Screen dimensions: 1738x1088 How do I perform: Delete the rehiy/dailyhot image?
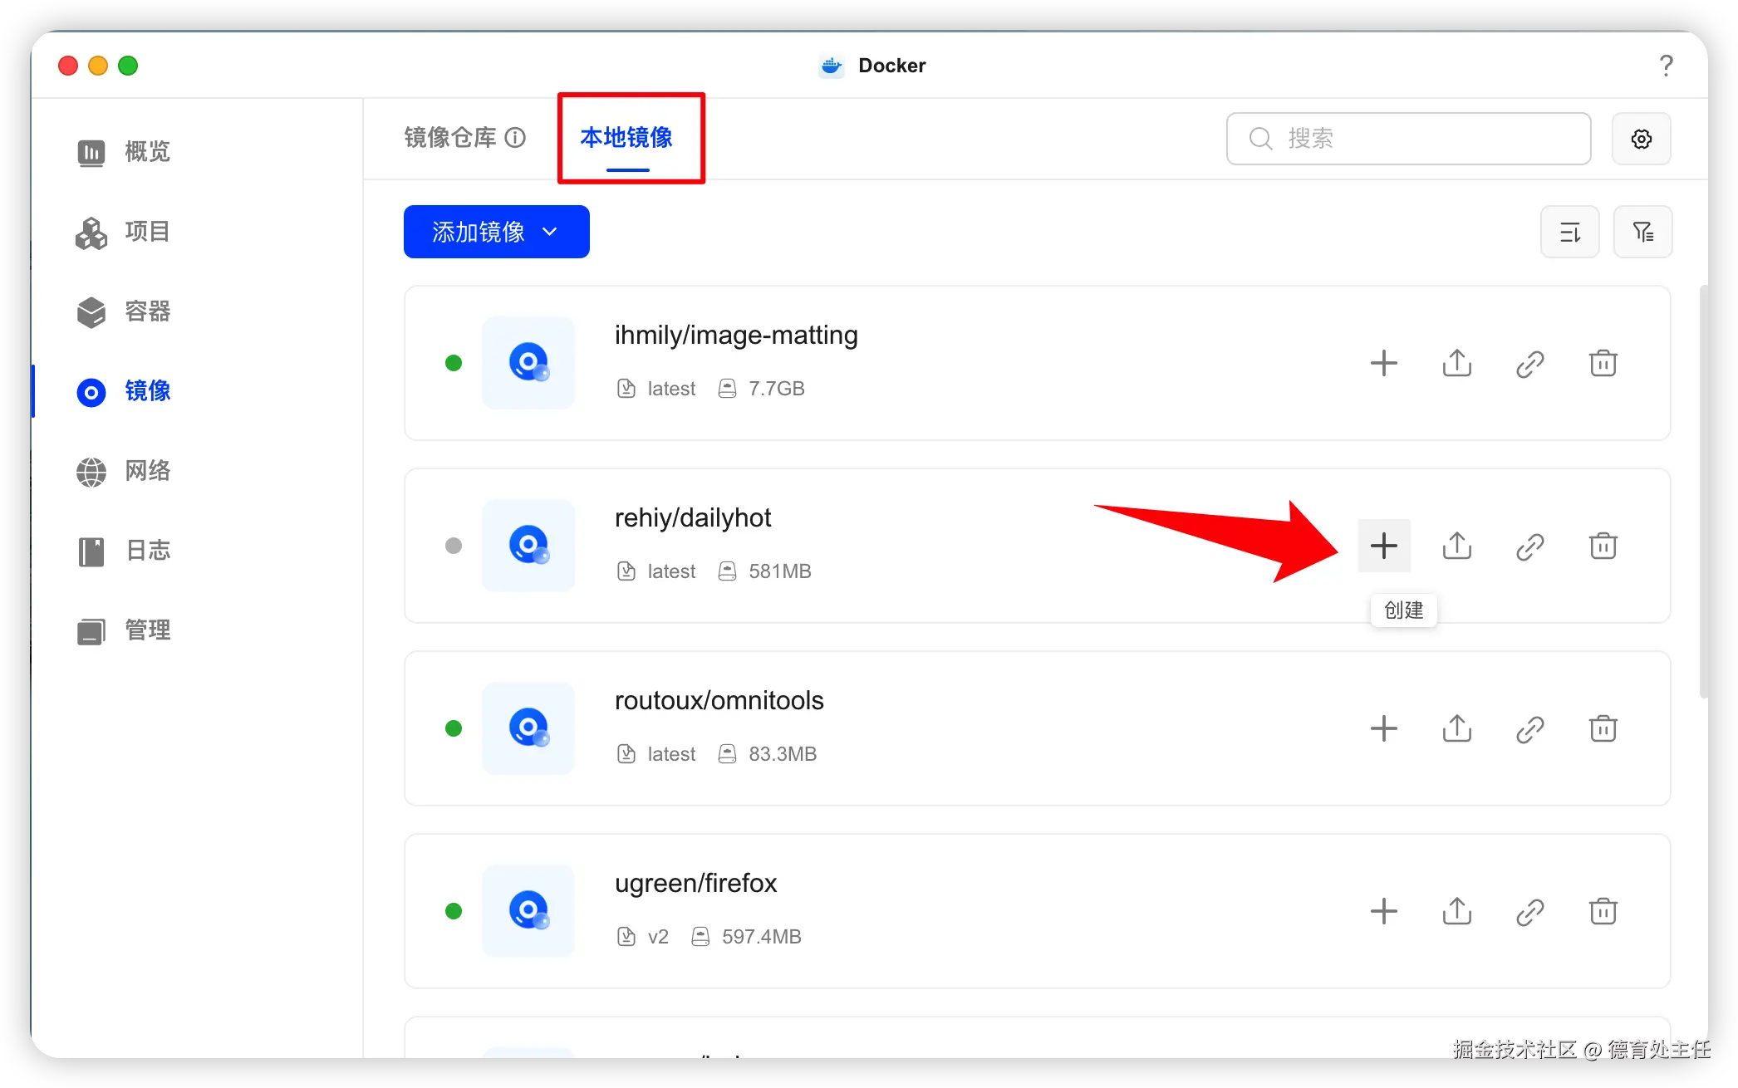point(1603,546)
